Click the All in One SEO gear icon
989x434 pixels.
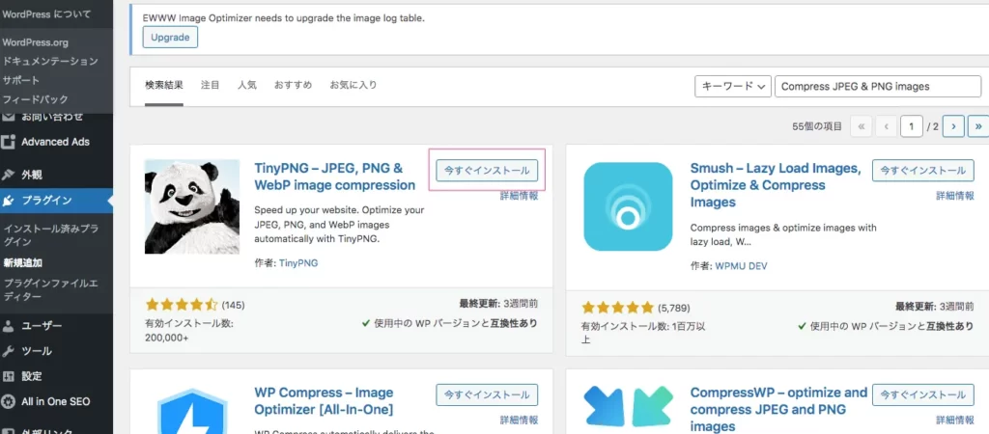[x=8, y=401]
